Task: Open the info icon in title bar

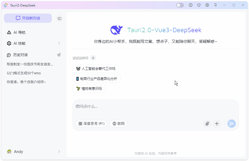Action: (191, 5)
